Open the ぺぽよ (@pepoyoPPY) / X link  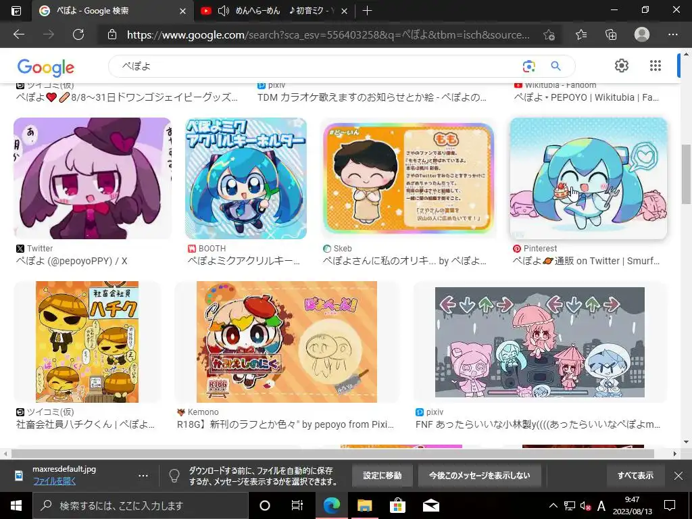click(x=72, y=261)
